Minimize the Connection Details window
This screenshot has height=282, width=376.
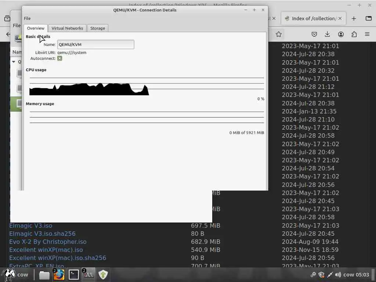pyautogui.click(x=246, y=10)
